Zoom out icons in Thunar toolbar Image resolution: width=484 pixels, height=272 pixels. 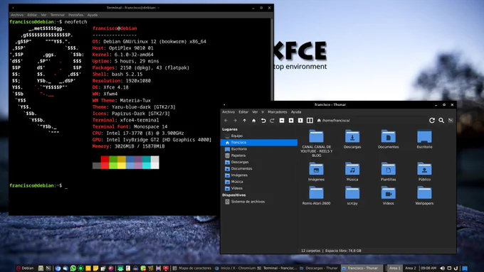click(282, 121)
